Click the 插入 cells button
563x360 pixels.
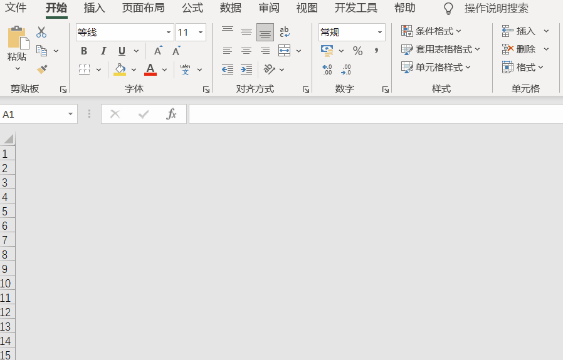tap(519, 31)
